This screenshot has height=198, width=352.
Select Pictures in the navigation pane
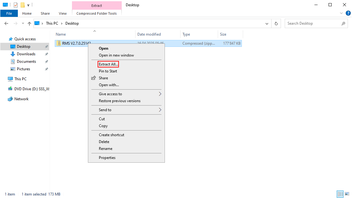point(23,69)
